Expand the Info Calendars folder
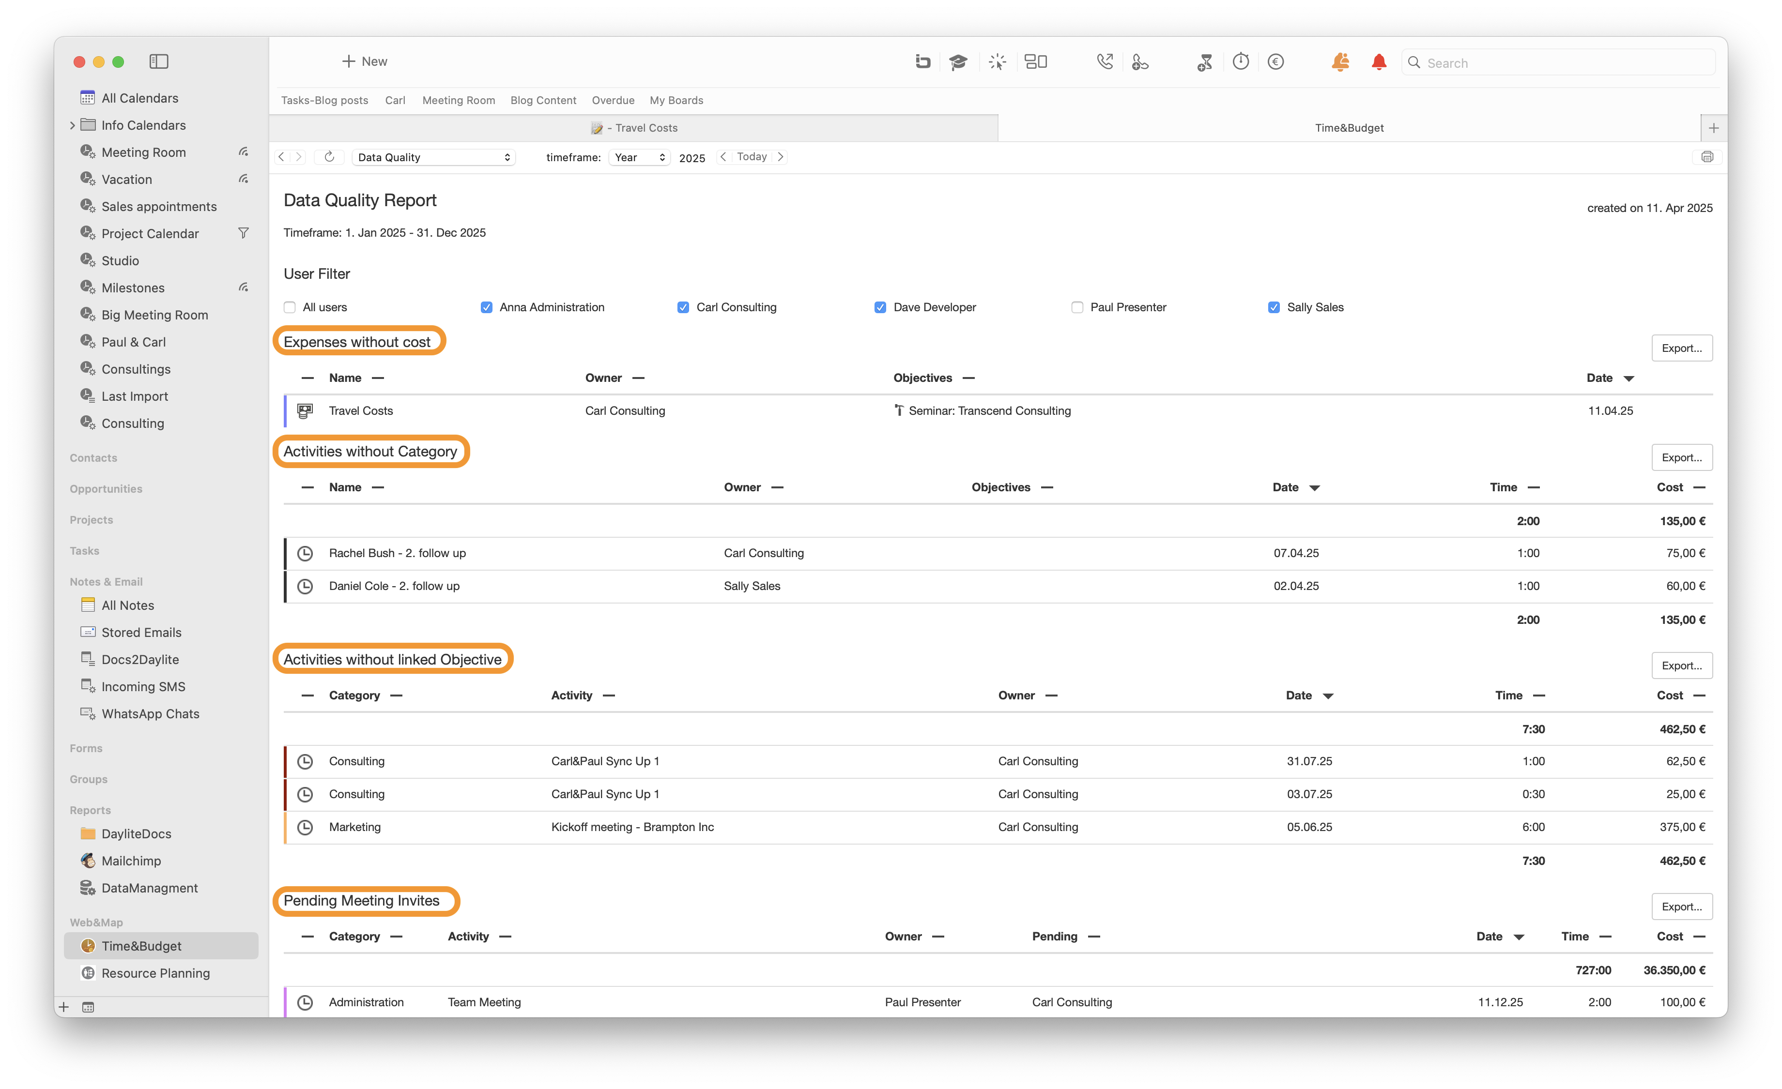The image size is (1782, 1089). point(72,125)
